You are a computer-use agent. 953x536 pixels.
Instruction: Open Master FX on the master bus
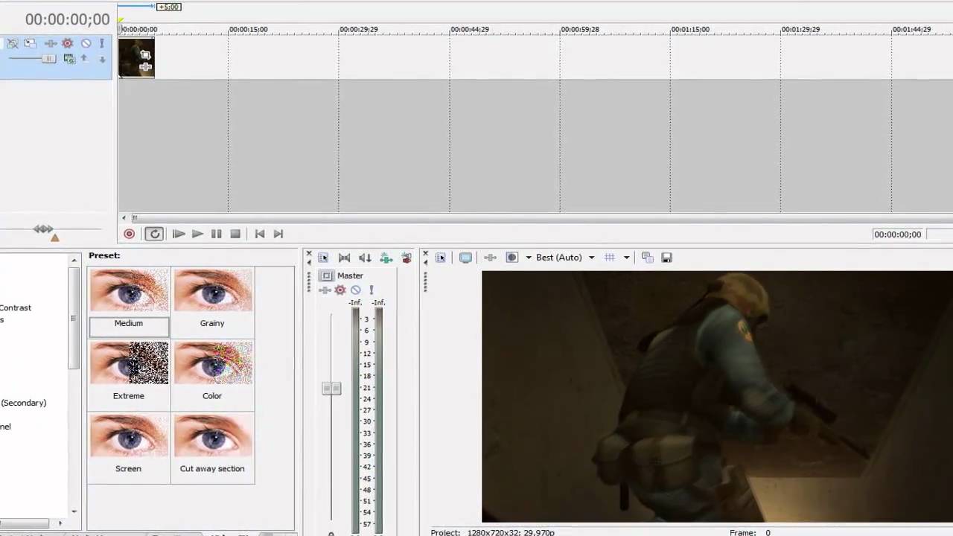point(325,290)
